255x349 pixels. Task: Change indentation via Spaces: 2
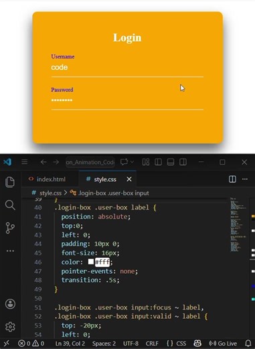click(104, 344)
